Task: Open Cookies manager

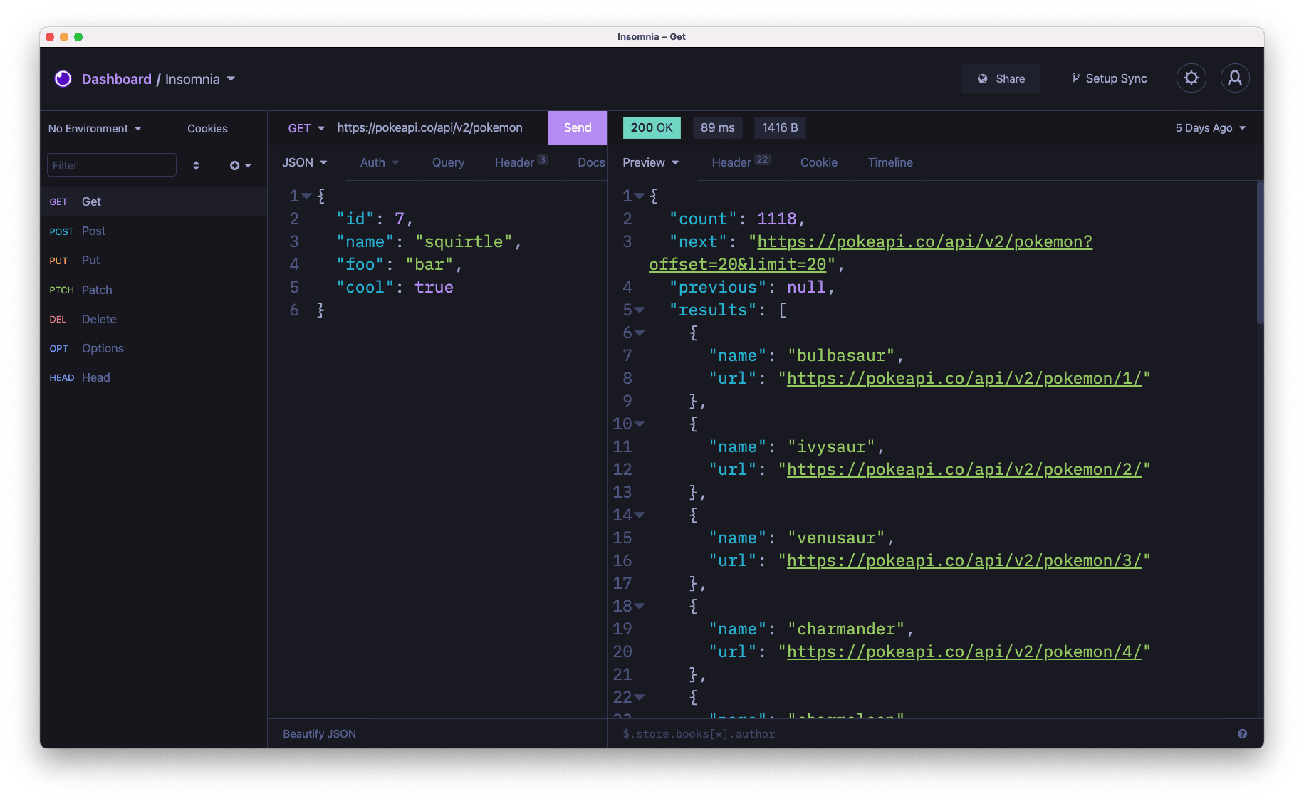Action: point(207,128)
